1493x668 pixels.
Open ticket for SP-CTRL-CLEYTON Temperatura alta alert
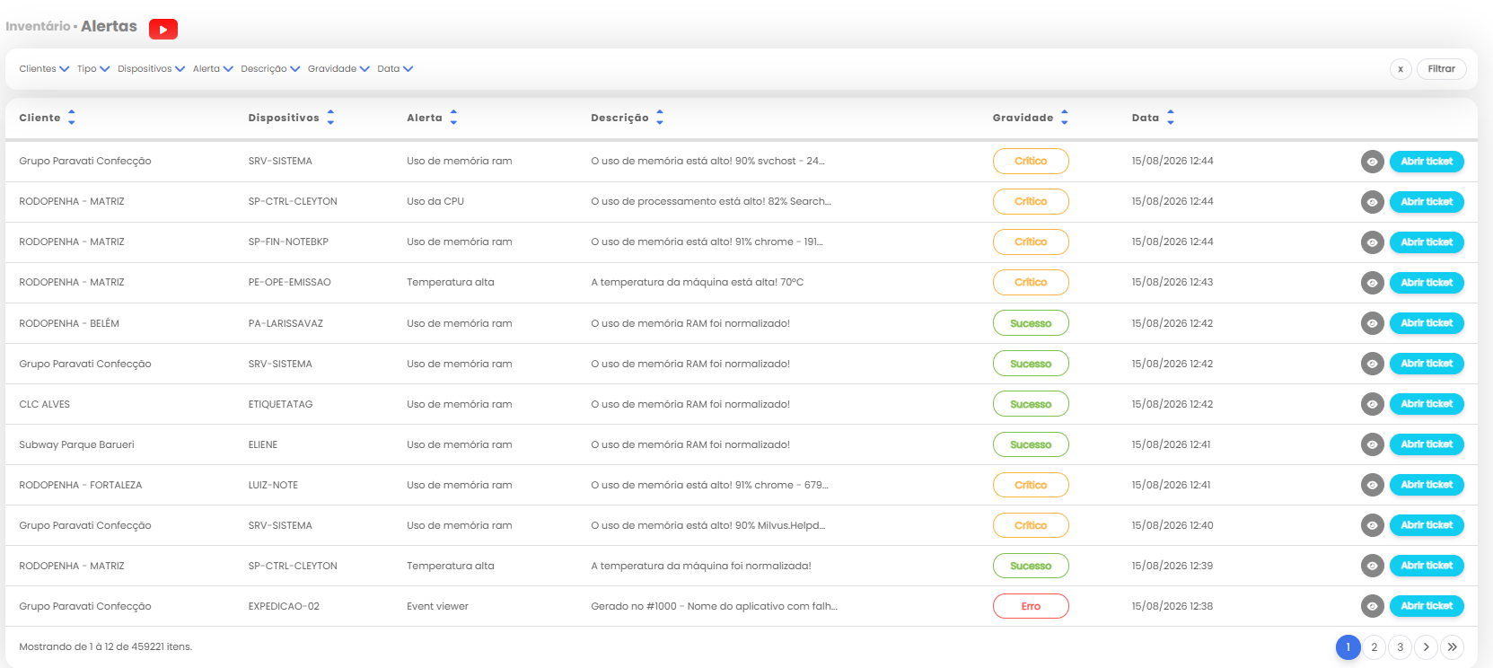click(1427, 566)
